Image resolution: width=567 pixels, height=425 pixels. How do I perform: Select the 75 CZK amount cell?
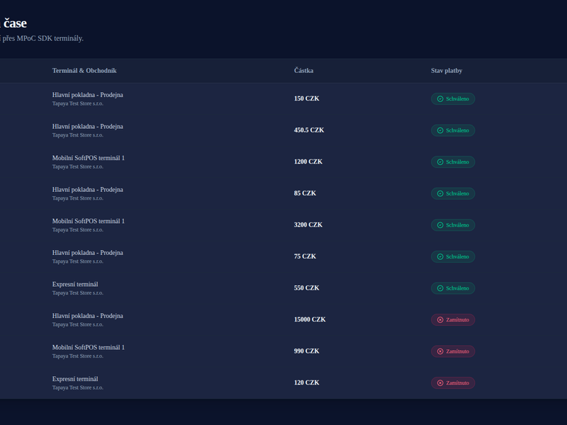305,256
